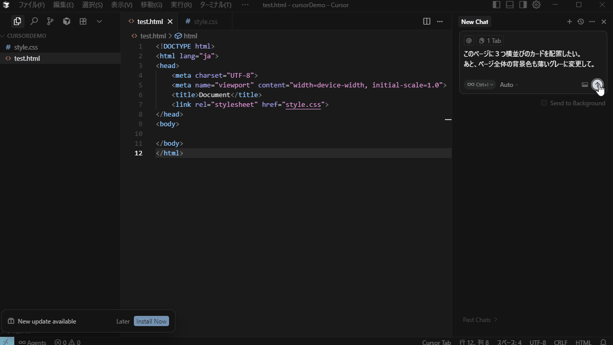
Task: Click Install Now on the update notification
Action: pyautogui.click(x=151, y=321)
